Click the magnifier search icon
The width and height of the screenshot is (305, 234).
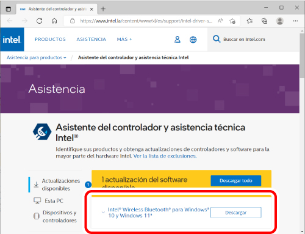[217, 38]
